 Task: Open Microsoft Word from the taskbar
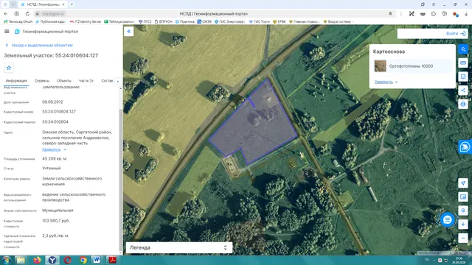tap(97, 260)
